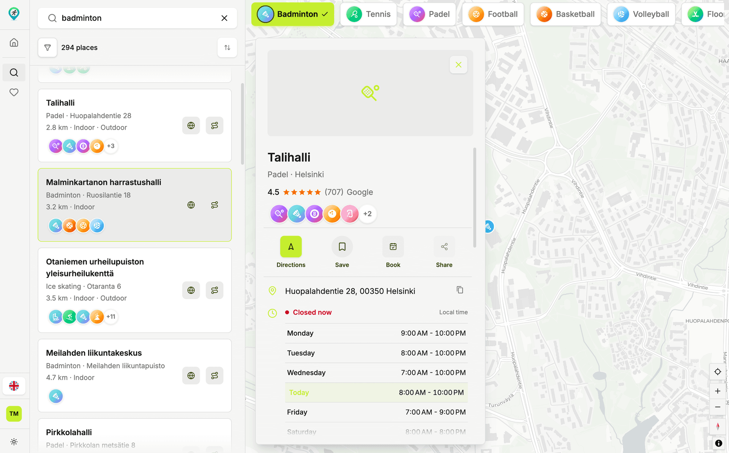Click basketball icon on Malminkartanon card

(69, 226)
